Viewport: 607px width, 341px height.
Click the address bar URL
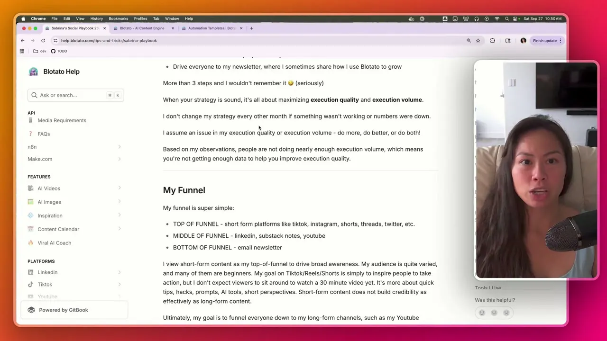point(109,41)
